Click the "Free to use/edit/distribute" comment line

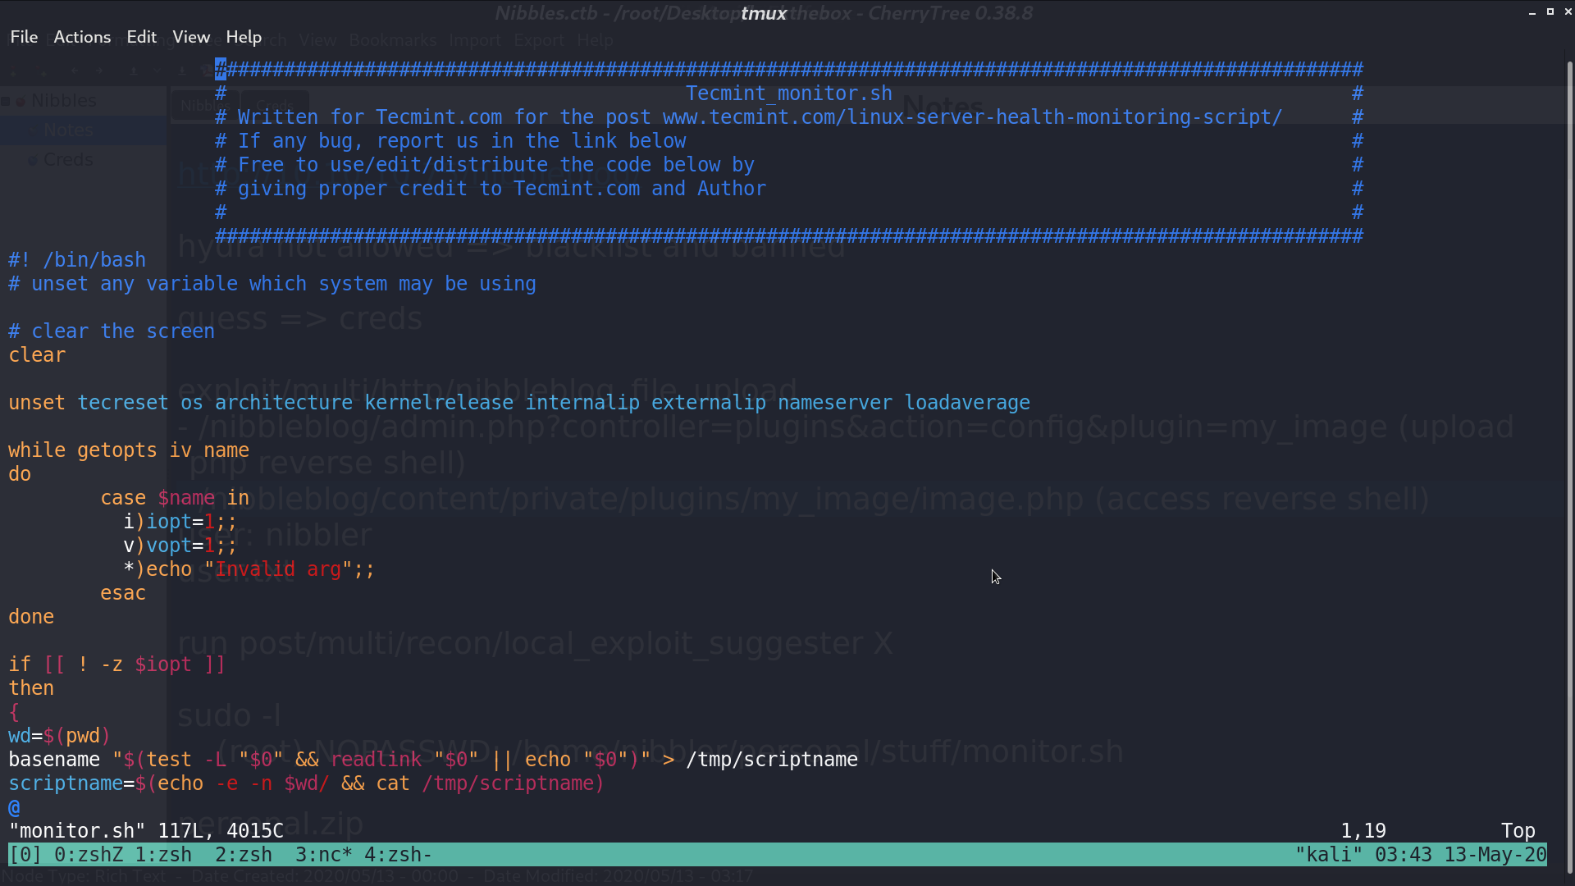[x=485, y=165]
